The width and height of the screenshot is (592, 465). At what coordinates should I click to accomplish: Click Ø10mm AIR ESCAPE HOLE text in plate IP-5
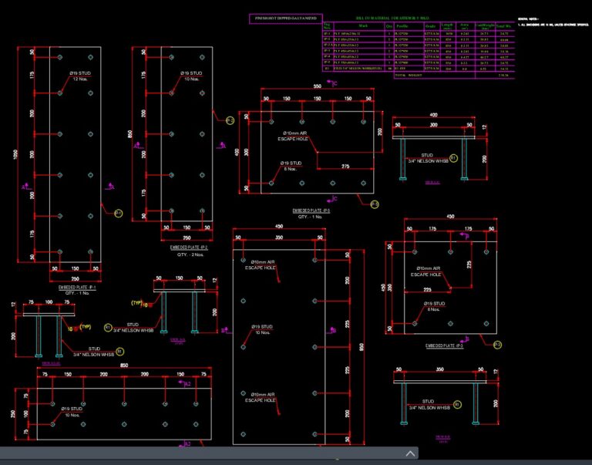[294, 136]
